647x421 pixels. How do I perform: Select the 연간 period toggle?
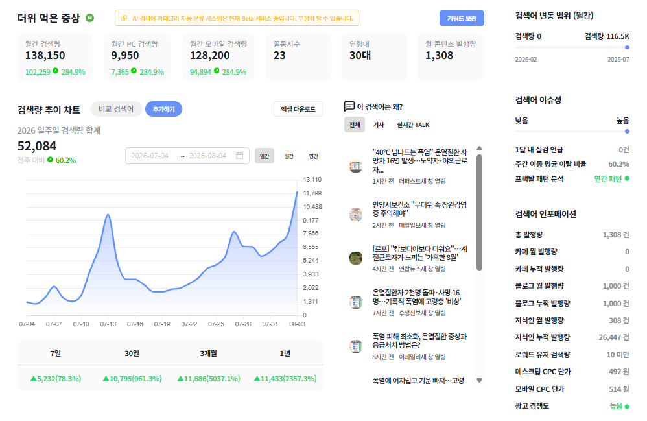tap(314, 156)
